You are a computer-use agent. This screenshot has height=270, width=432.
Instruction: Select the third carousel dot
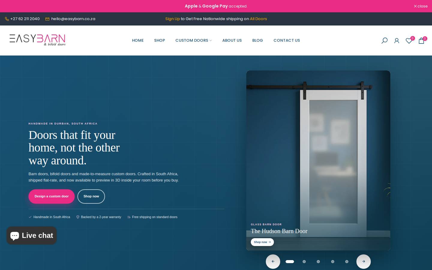pos(318,262)
